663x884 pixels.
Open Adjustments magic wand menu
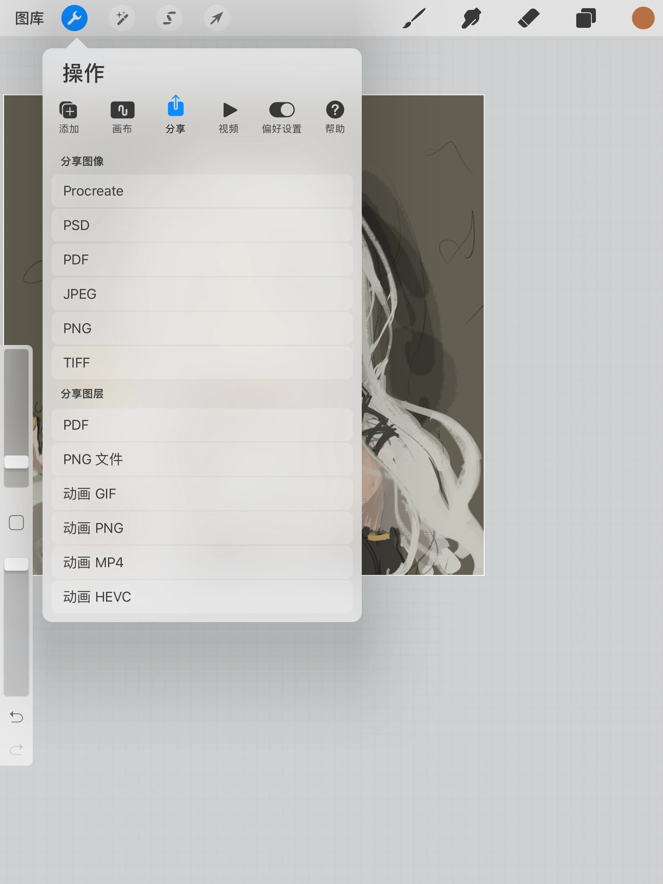122,18
